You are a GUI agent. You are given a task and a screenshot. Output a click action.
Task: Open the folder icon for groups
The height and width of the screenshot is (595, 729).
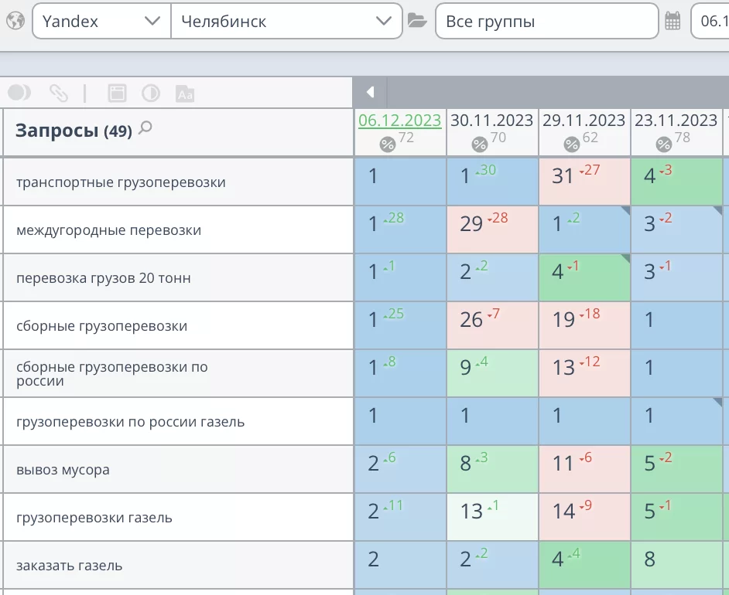[x=417, y=21]
